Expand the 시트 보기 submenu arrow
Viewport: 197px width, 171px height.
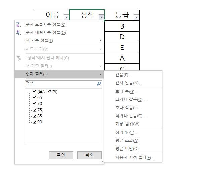pyautogui.click(x=100, y=49)
